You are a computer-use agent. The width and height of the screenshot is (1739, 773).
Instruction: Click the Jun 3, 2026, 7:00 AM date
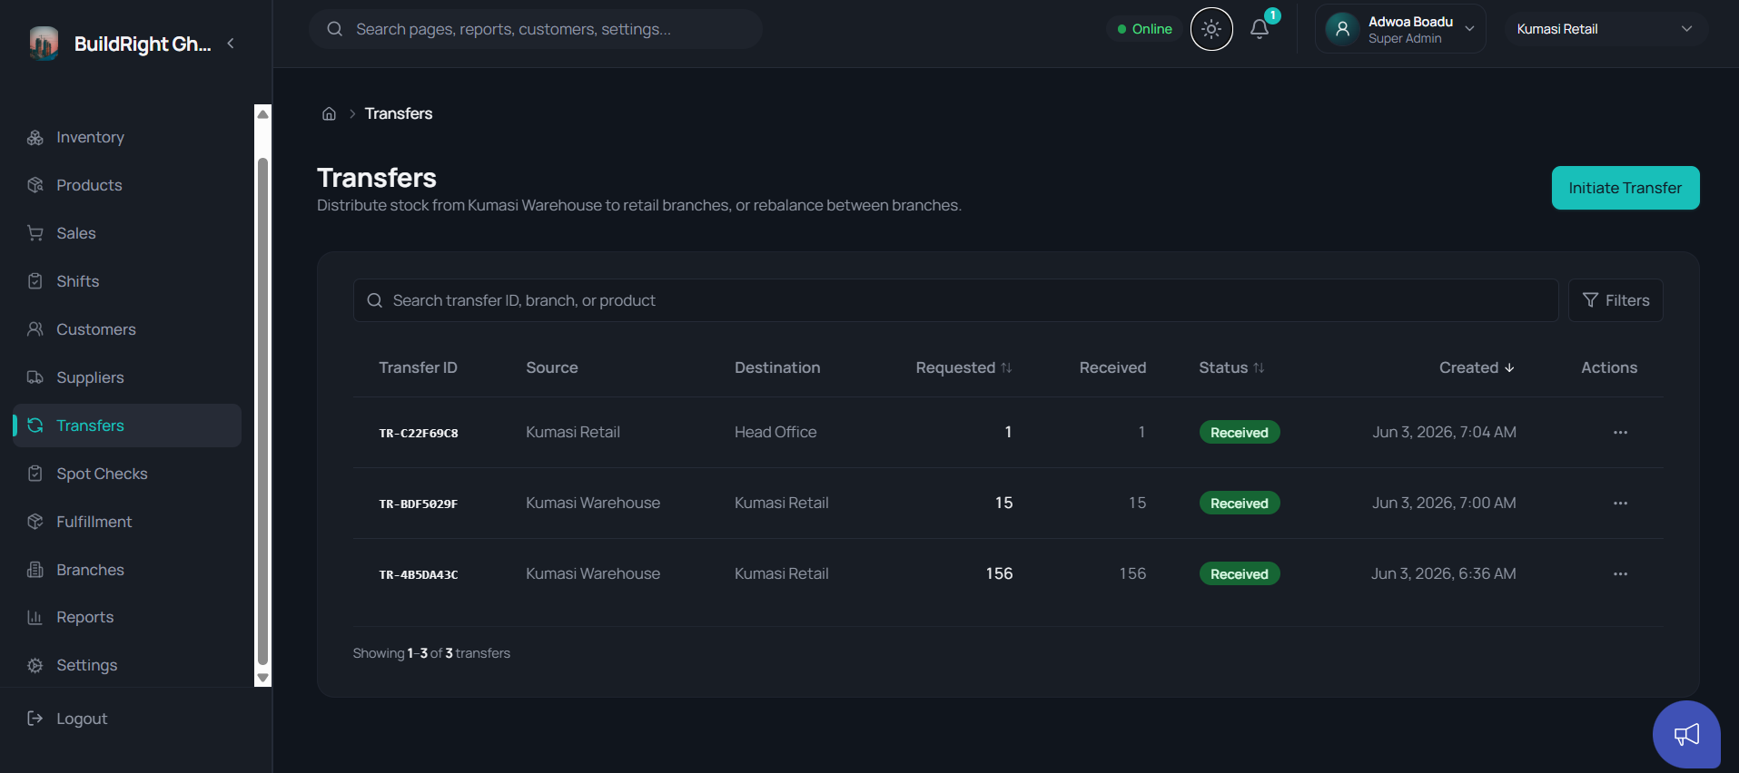pyautogui.click(x=1444, y=503)
